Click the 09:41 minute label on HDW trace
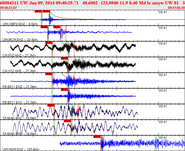This screenshot has width=185, height=151. click(163, 137)
